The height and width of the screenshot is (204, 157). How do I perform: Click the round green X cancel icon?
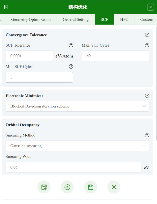coord(114,187)
